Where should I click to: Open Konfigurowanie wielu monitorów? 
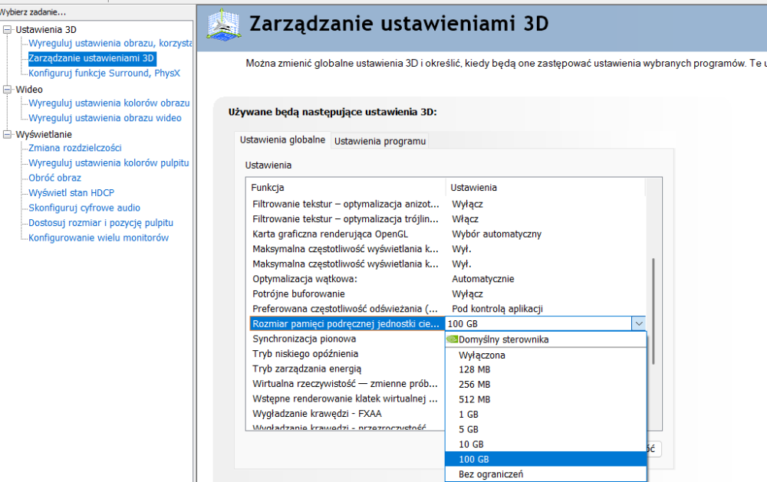click(98, 238)
